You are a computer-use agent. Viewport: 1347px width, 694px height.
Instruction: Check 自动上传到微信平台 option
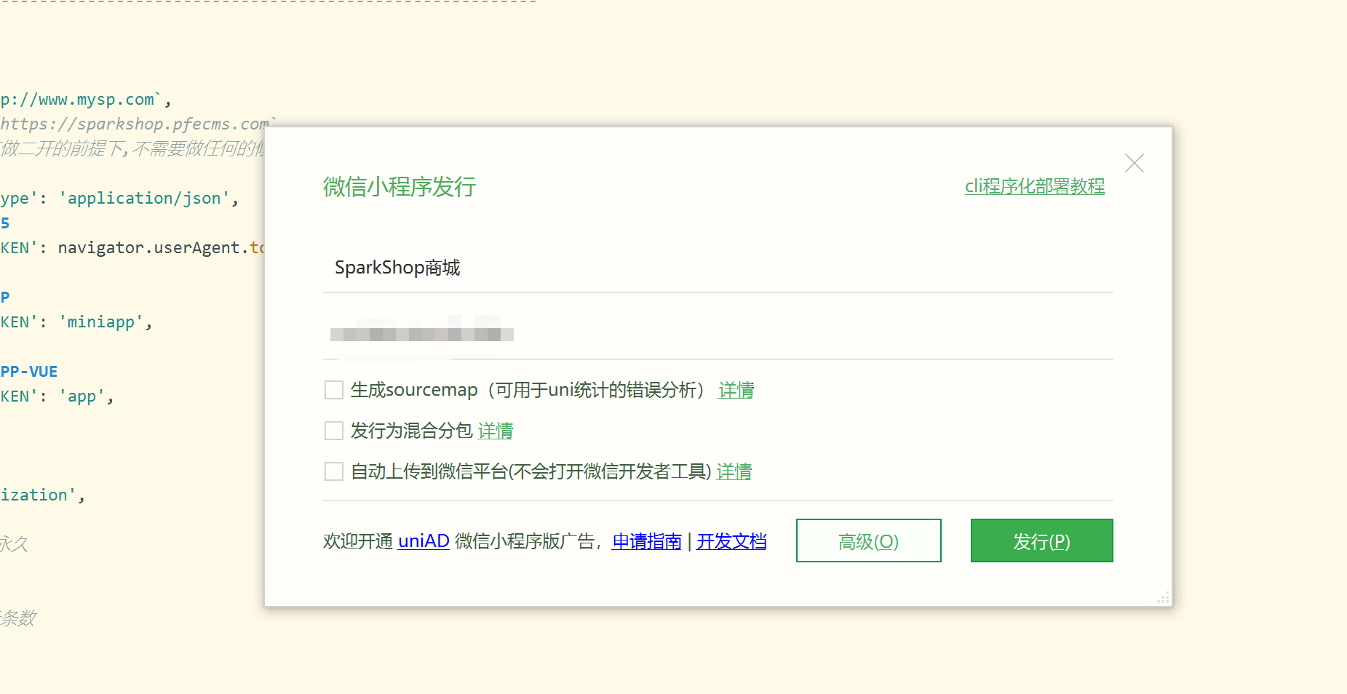pyautogui.click(x=334, y=471)
